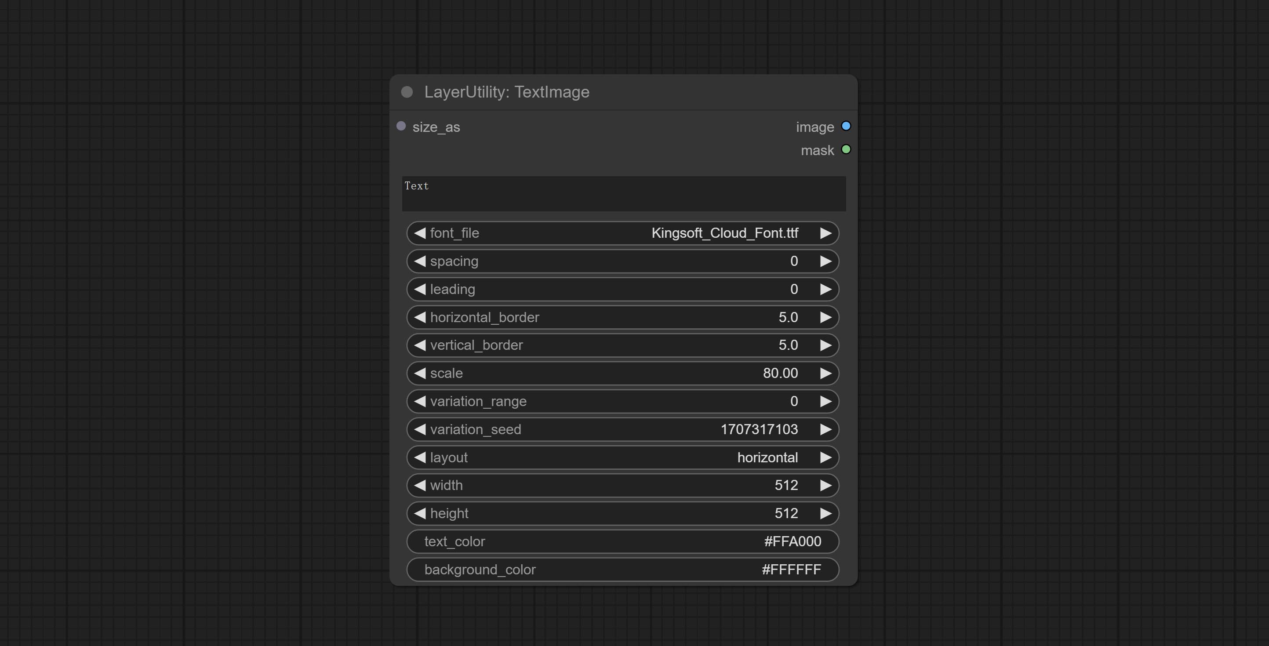Switch layout option with right arrow
1269x646 pixels.
click(x=825, y=457)
